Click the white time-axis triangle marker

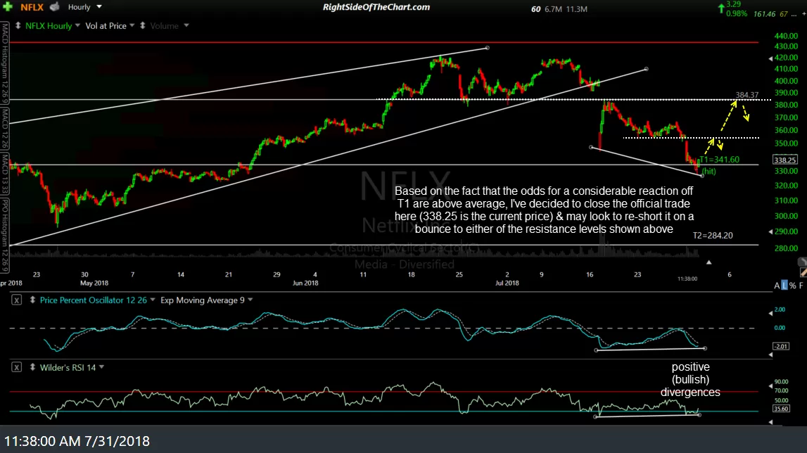click(x=708, y=262)
